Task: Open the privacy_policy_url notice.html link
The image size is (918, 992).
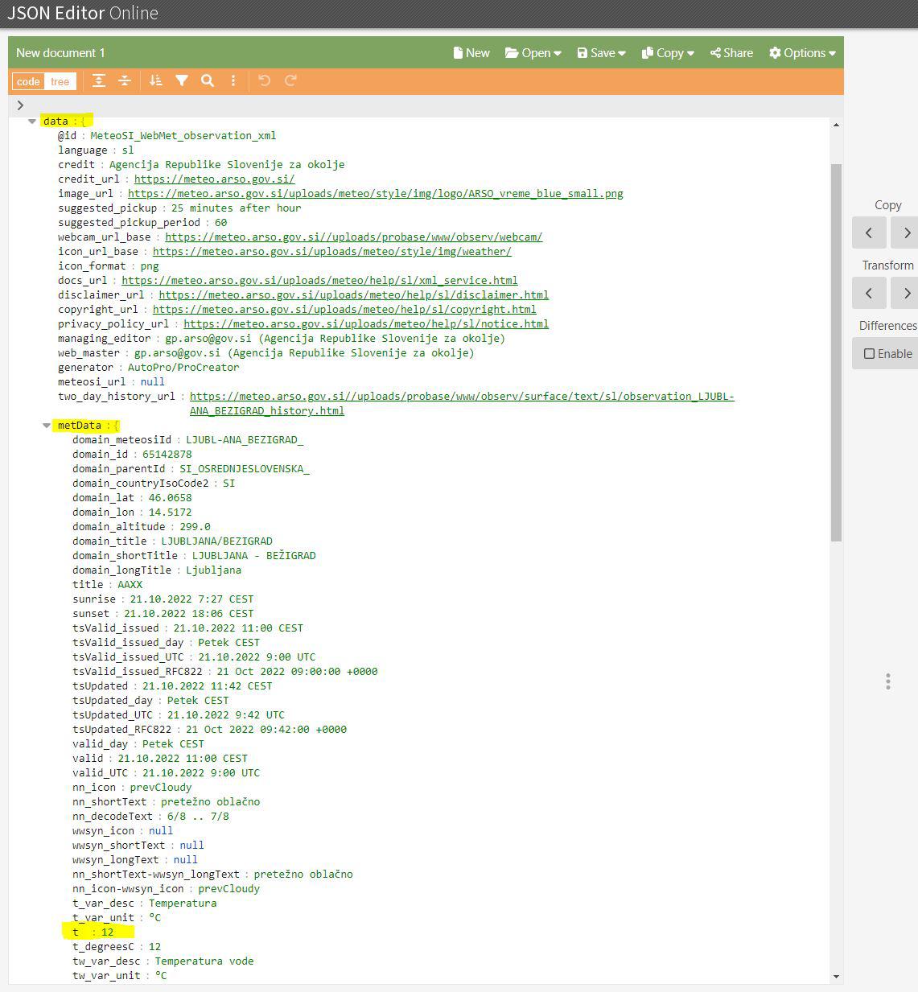Action: (366, 324)
